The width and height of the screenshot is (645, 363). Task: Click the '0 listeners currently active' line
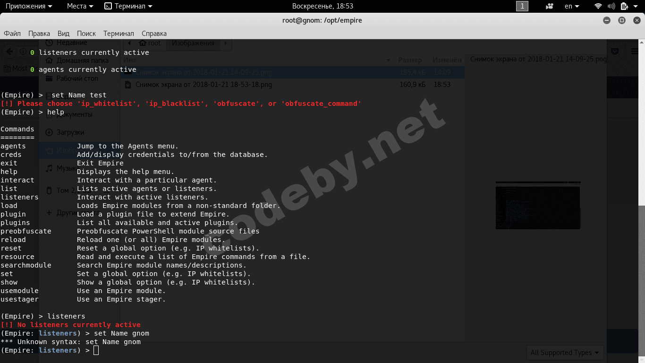(90, 52)
